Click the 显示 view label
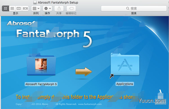The height and width of the screenshot is (109, 169). (15, 13)
